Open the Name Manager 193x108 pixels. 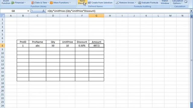[82, 2]
